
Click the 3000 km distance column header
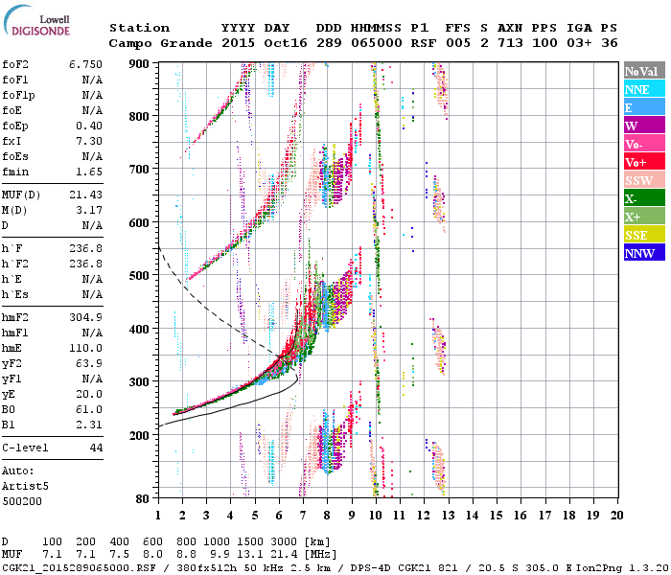click(284, 542)
